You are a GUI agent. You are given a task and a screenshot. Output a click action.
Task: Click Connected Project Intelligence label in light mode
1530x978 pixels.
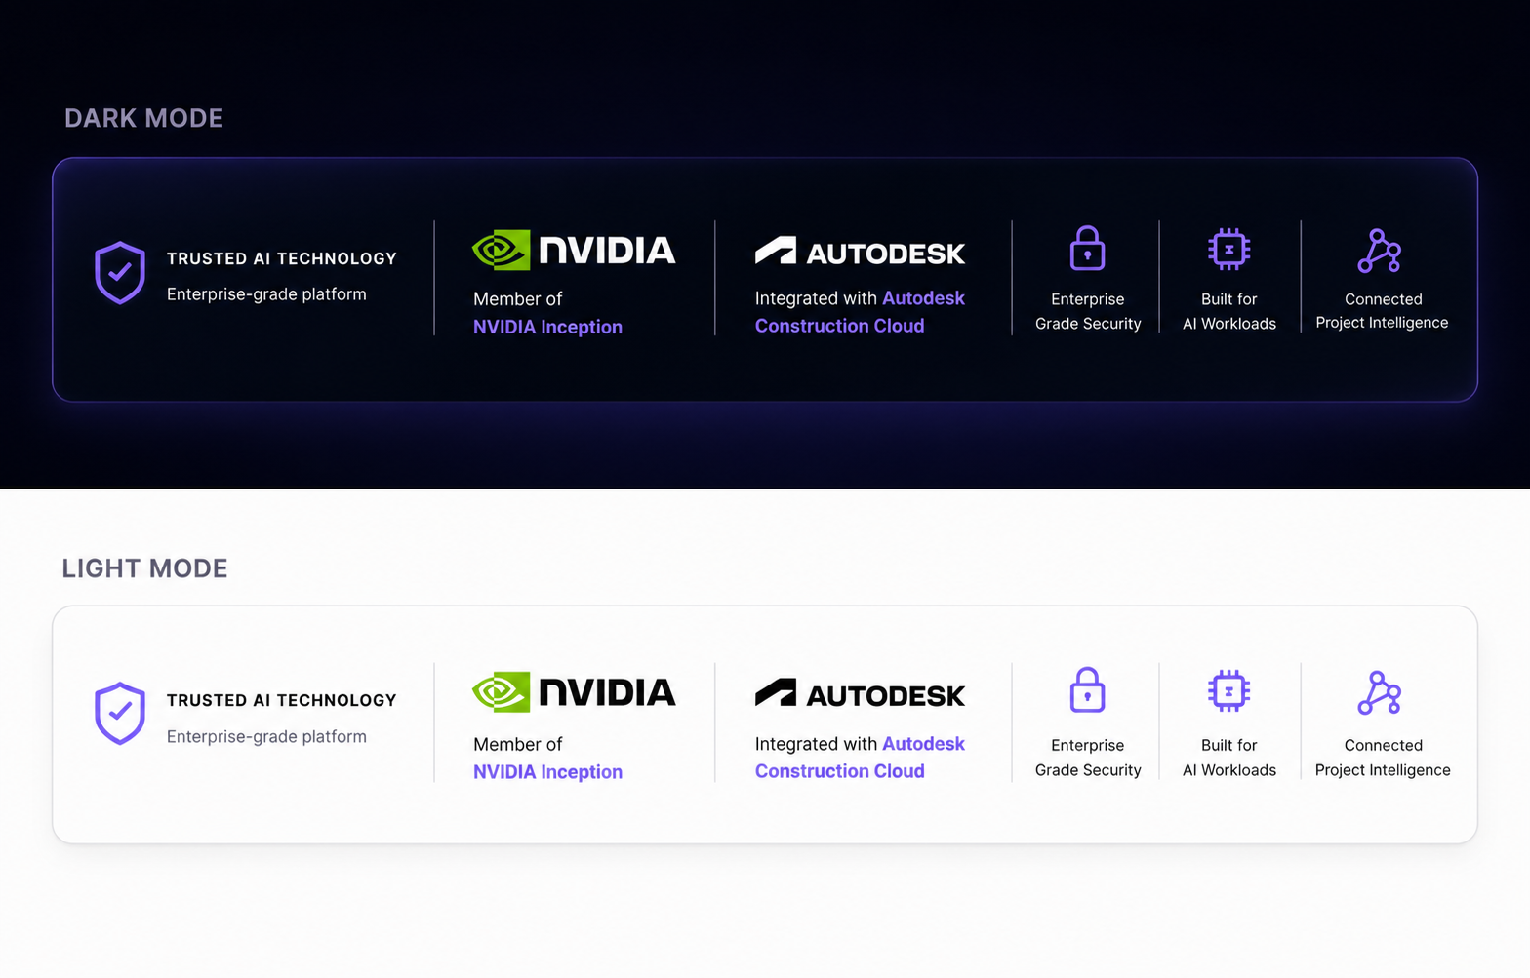(x=1383, y=758)
